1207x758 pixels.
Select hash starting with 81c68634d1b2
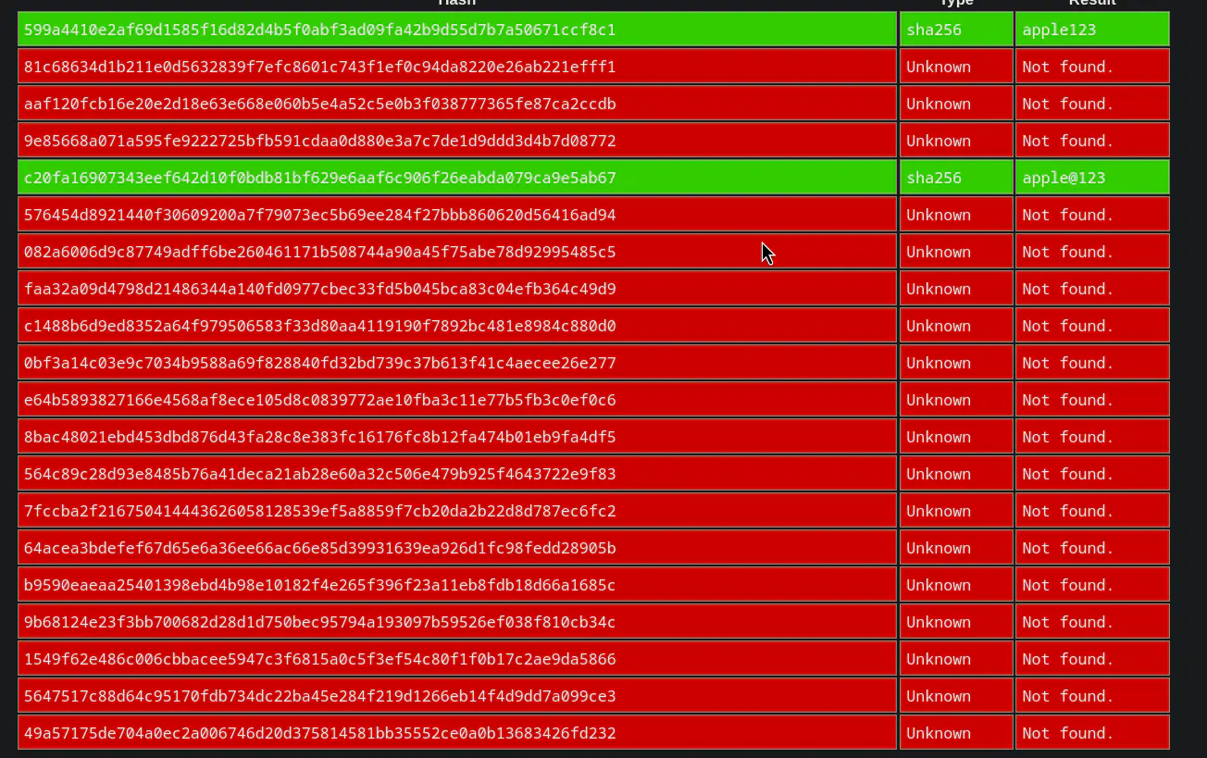point(457,66)
